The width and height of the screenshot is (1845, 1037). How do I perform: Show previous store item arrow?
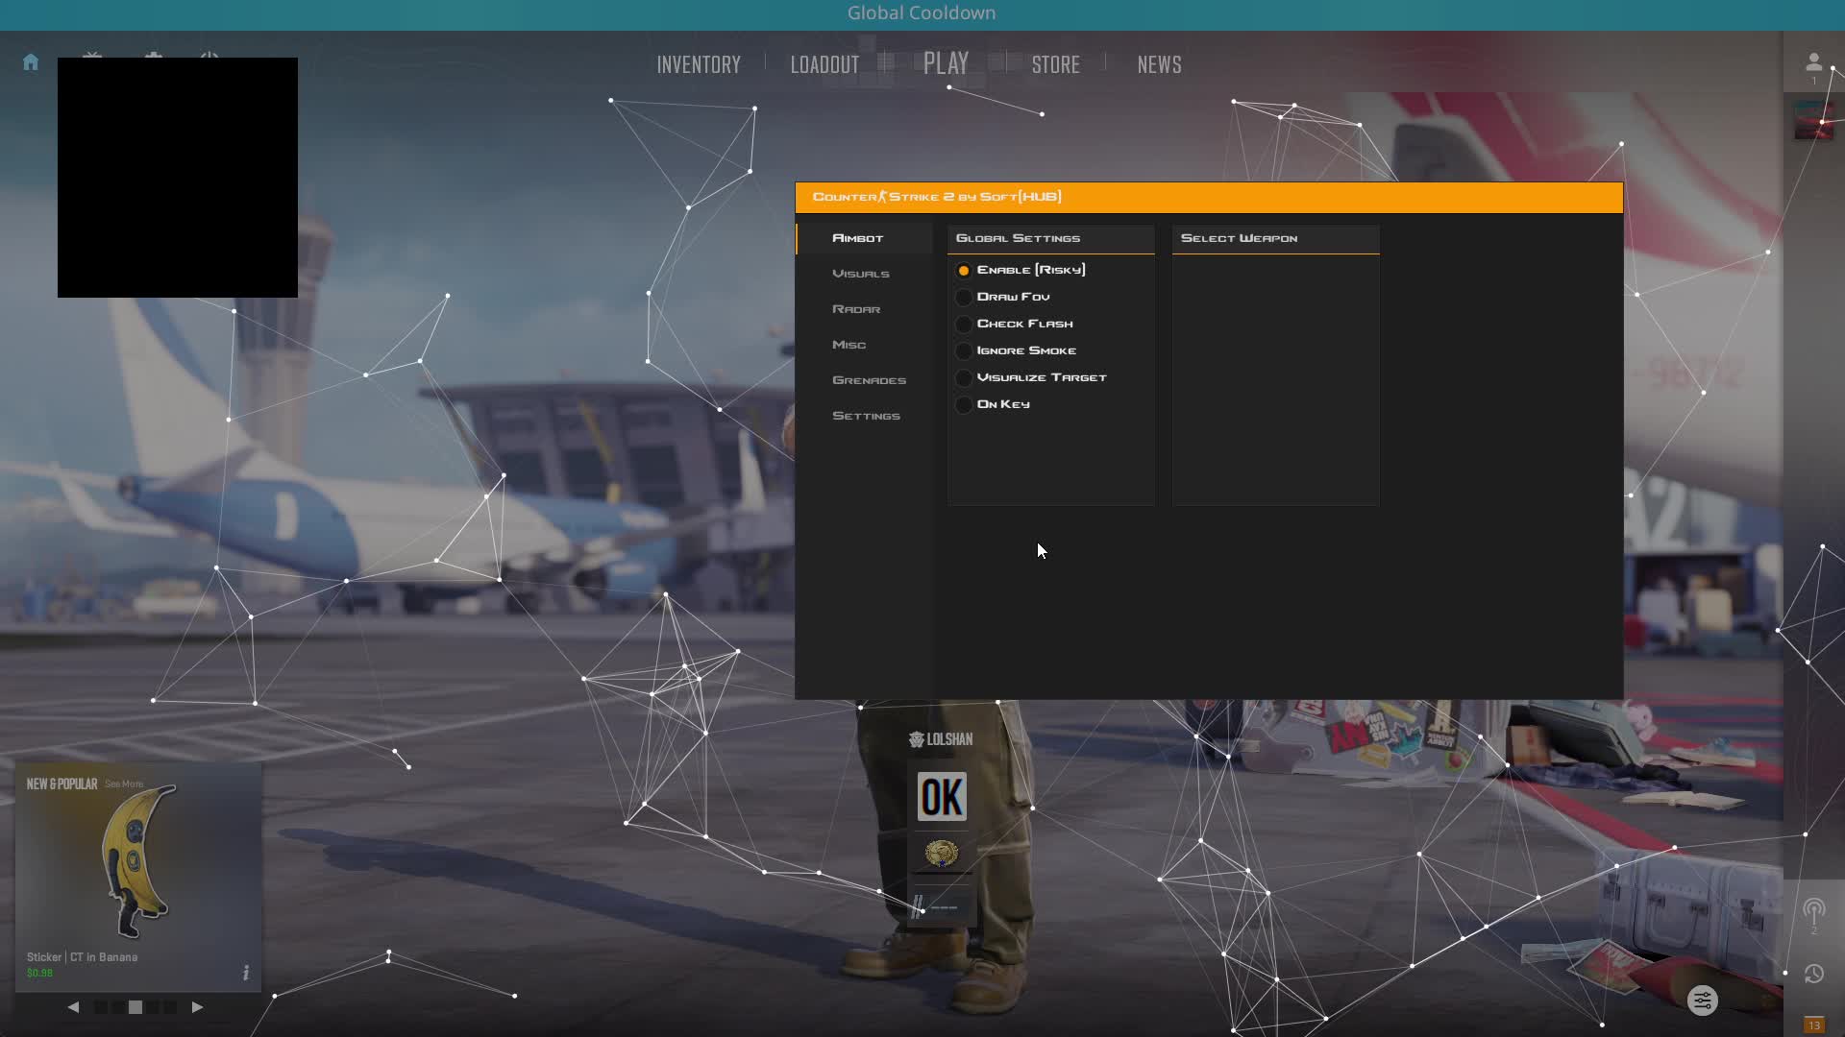(74, 1007)
